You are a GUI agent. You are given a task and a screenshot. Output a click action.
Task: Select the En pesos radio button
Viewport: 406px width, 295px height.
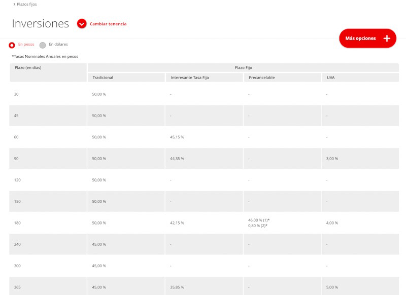click(12, 45)
